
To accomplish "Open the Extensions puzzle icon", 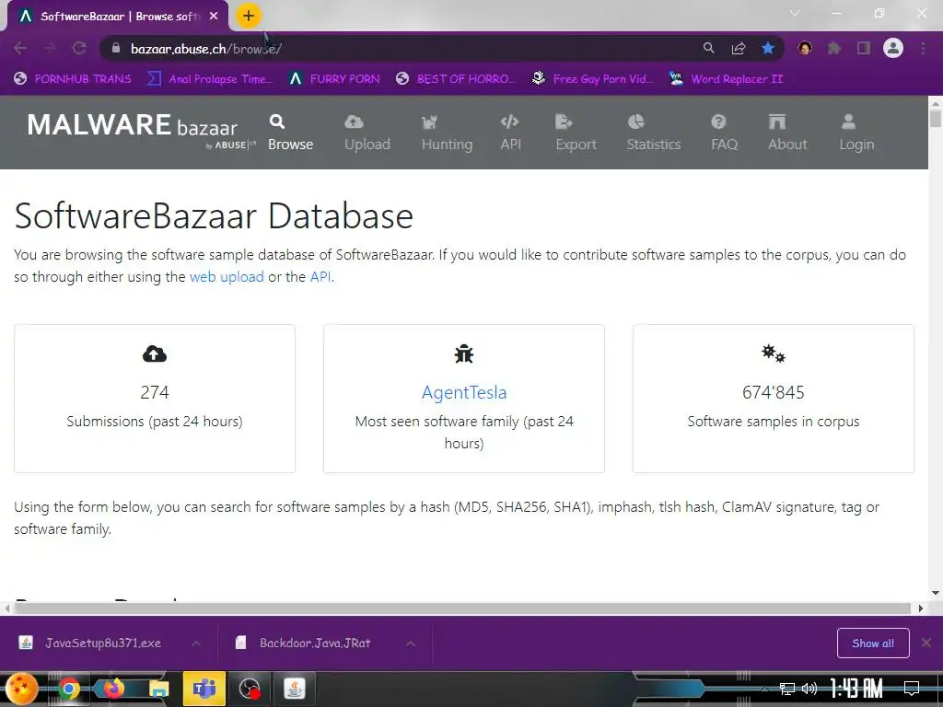I will pyautogui.click(x=834, y=48).
